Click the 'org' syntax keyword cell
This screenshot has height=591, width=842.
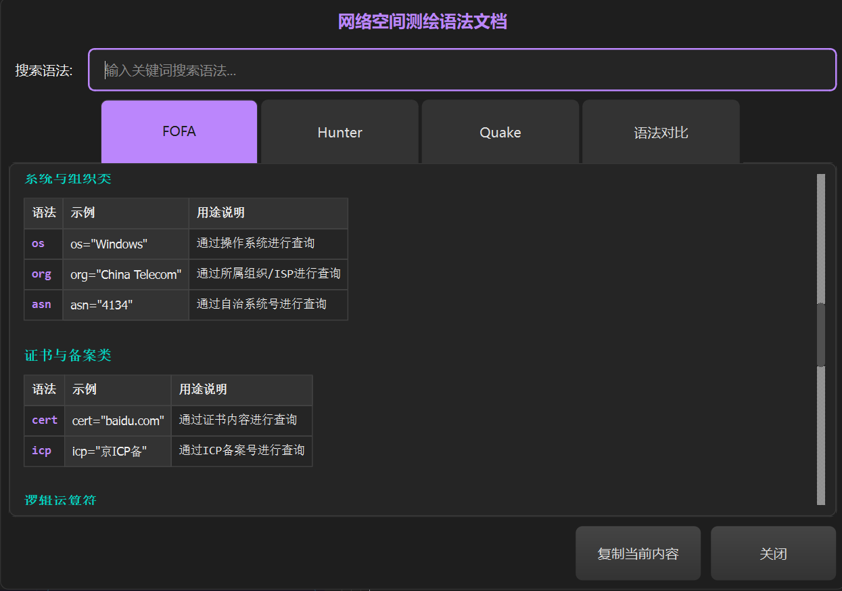(41, 274)
